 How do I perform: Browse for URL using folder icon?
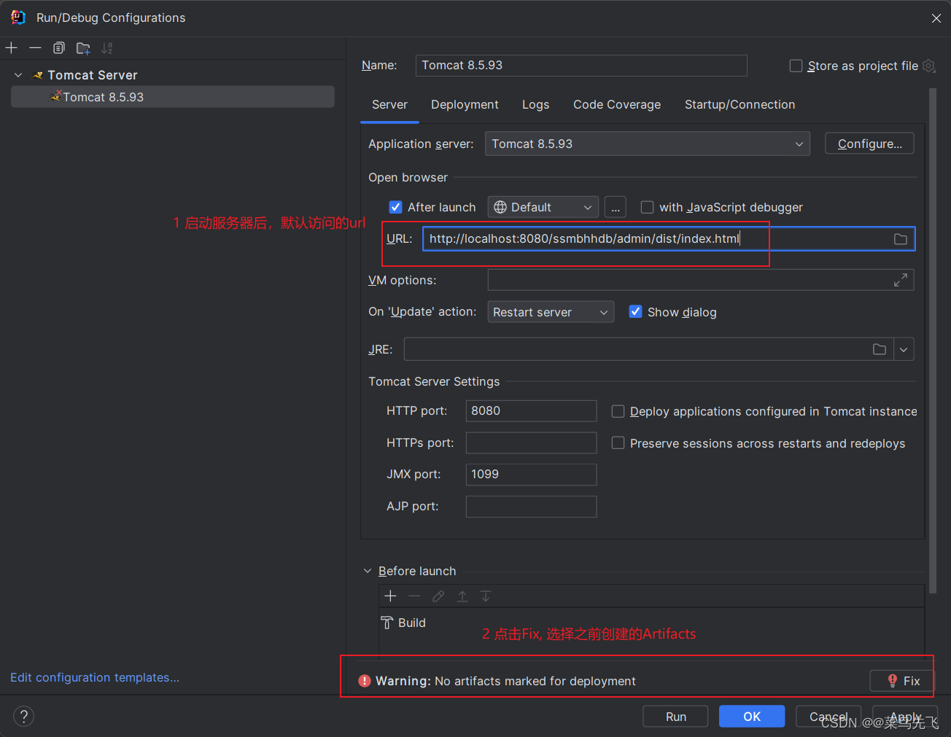click(901, 239)
